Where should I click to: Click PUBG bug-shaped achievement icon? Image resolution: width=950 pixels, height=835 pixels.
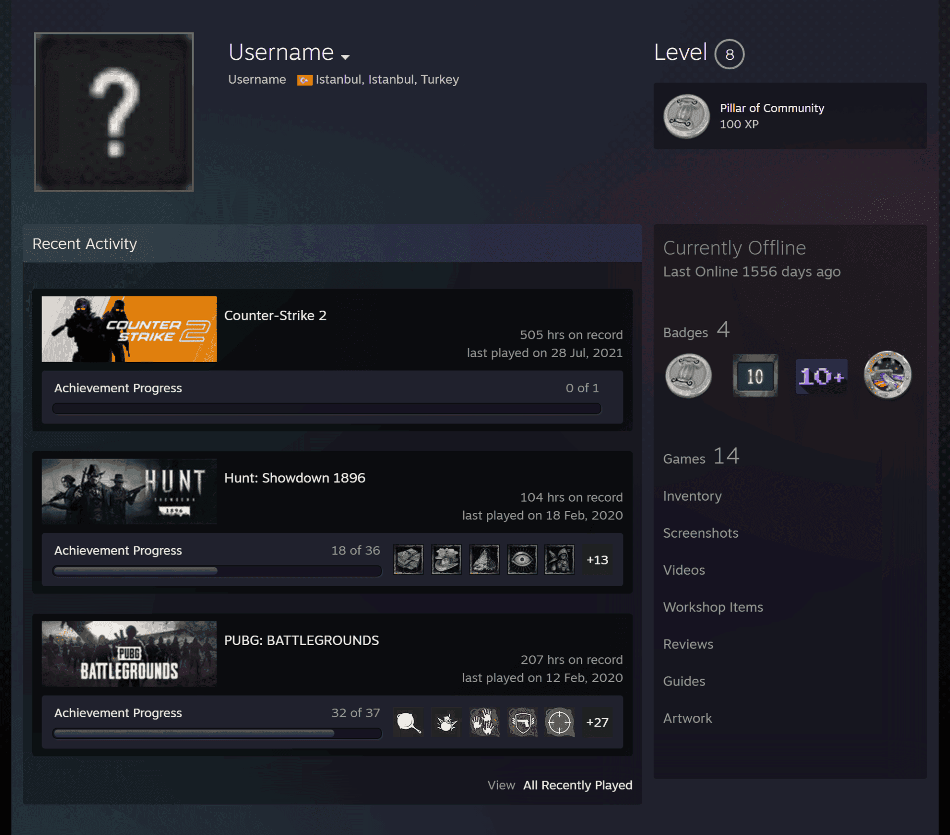pos(446,722)
